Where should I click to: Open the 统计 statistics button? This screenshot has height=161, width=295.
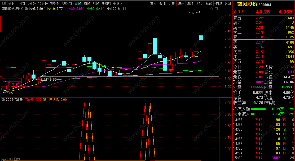coord(181,3)
